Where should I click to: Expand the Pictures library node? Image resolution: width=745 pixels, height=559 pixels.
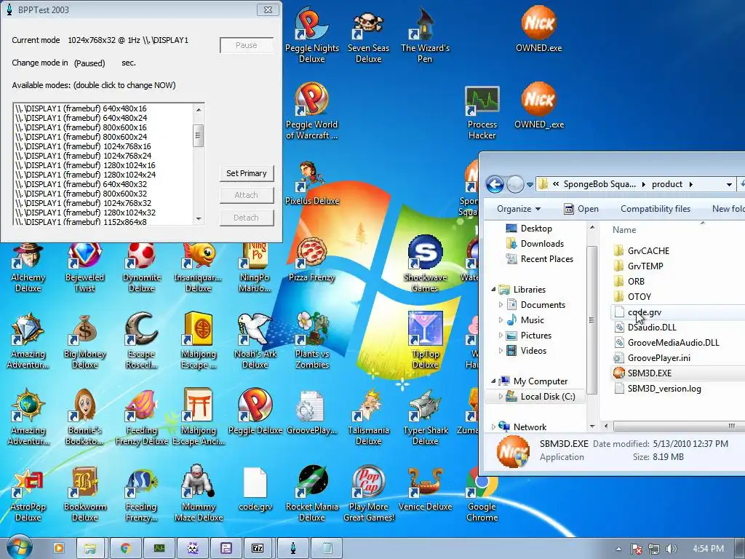pyautogui.click(x=501, y=335)
